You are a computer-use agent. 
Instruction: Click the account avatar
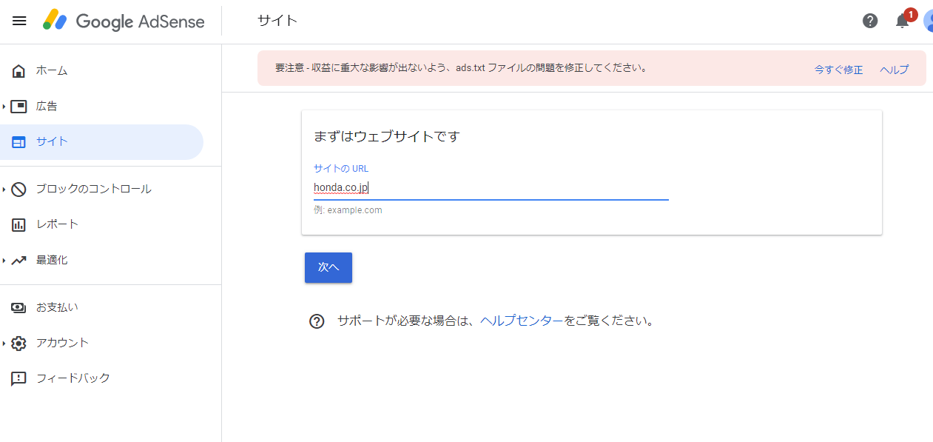(x=928, y=21)
